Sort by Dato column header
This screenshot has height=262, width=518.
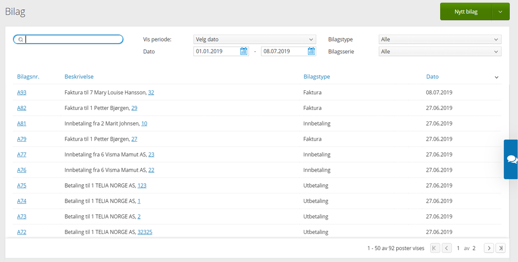[x=432, y=77]
